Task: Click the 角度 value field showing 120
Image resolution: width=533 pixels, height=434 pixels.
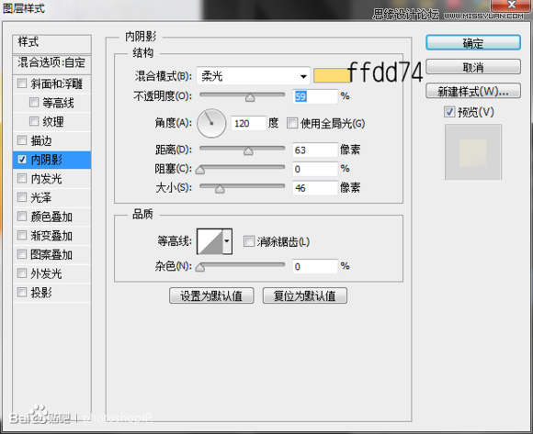Action: coord(248,123)
